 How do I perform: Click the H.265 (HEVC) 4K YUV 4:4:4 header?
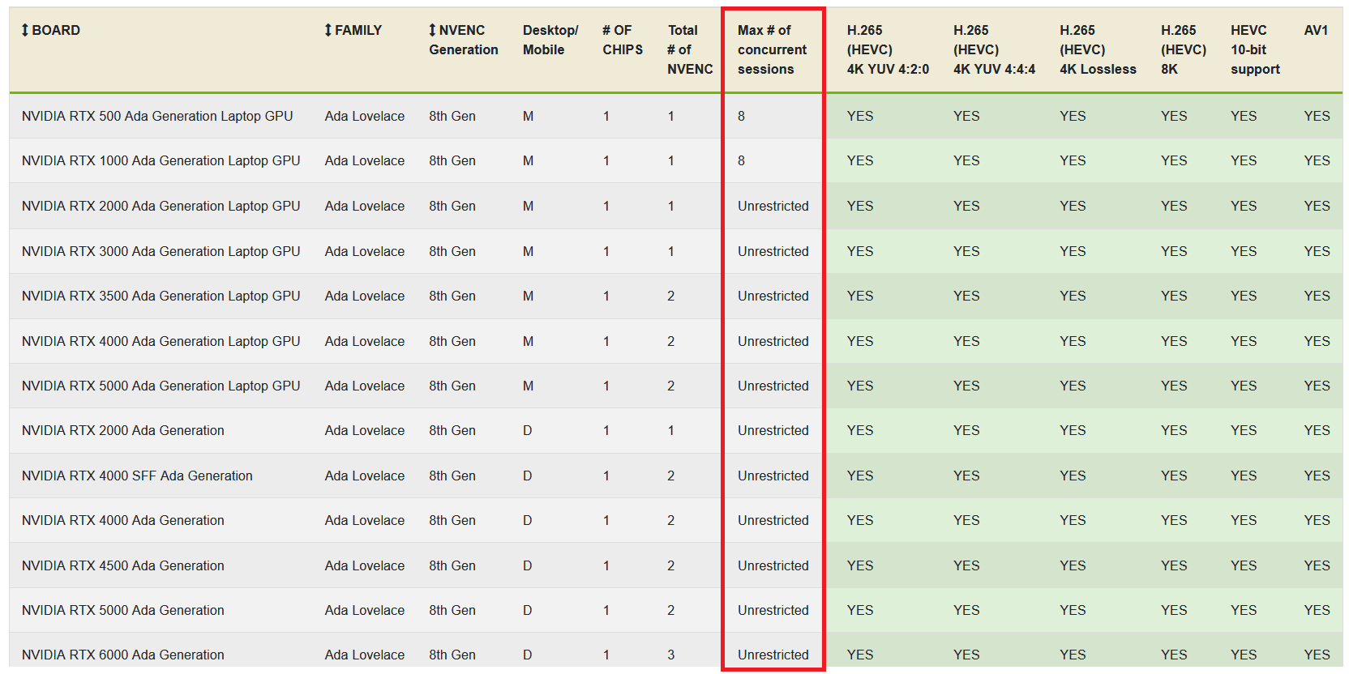coord(994,49)
